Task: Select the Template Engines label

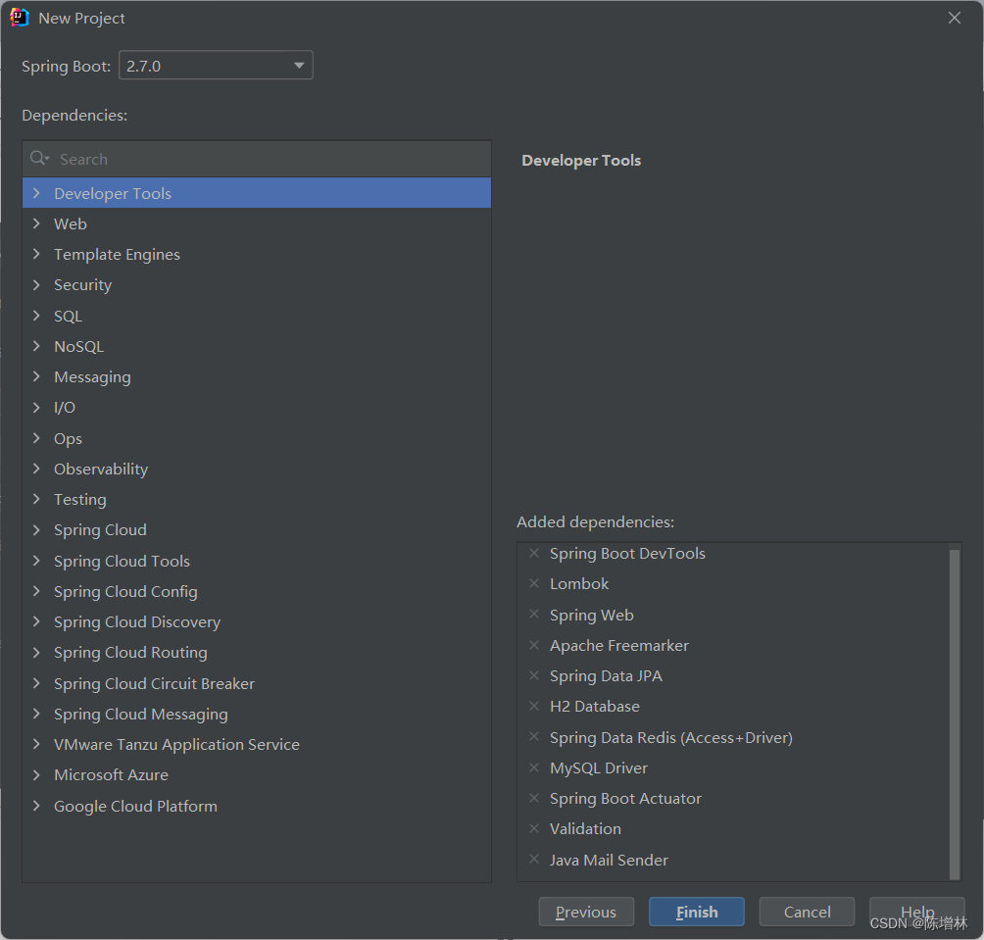Action: point(117,255)
